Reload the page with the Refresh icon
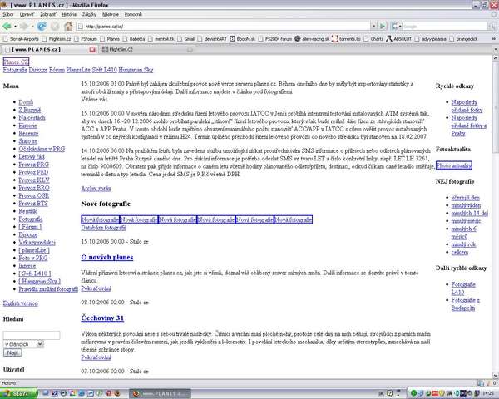The width and height of the screenshot is (499, 399). pos(42,27)
